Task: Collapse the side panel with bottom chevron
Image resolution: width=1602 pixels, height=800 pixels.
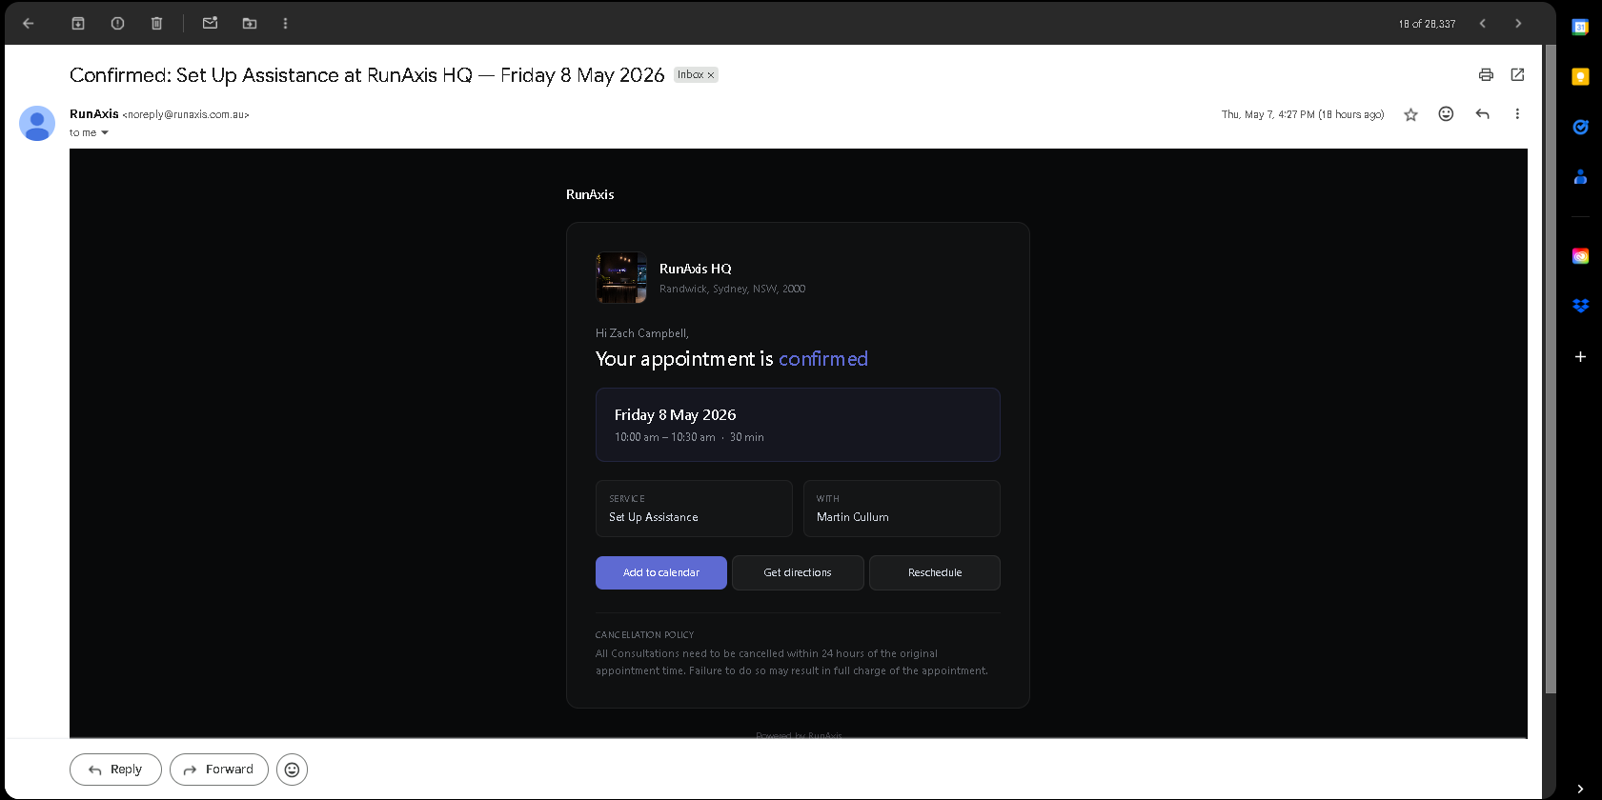Action: (1580, 789)
